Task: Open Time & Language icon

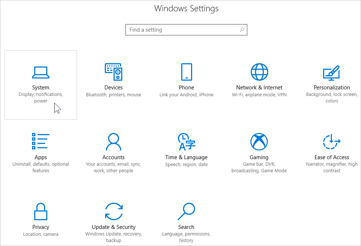Action: (x=186, y=141)
